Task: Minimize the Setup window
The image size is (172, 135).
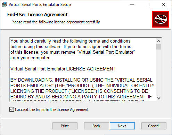Action: click(132, 5)
